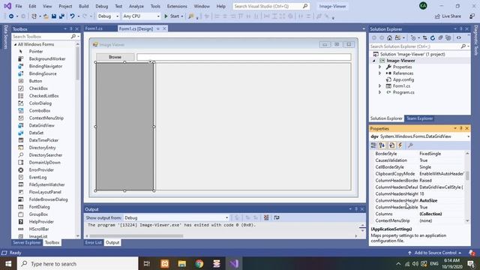
Task: Choose DateTimePicker in the Toolbox
Action: pos(43,140)
